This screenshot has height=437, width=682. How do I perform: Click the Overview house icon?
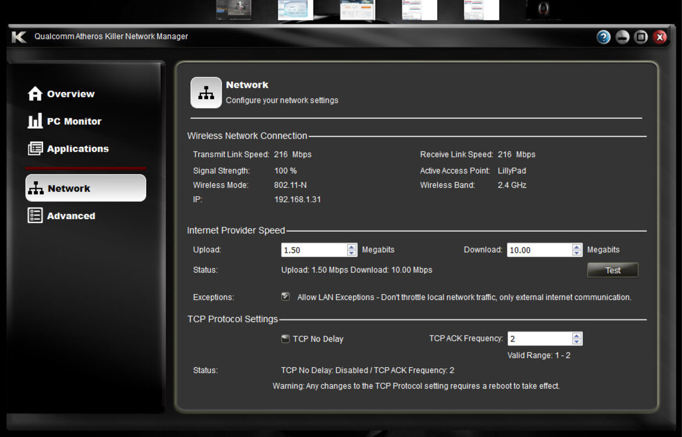click(x=35, y=93)
